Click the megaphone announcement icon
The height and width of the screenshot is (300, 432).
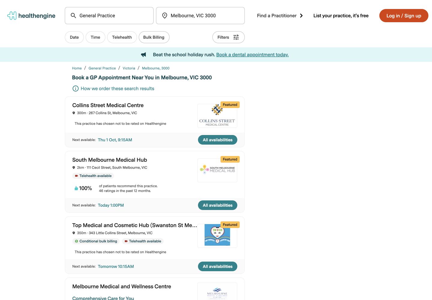[x=143, y=55]
